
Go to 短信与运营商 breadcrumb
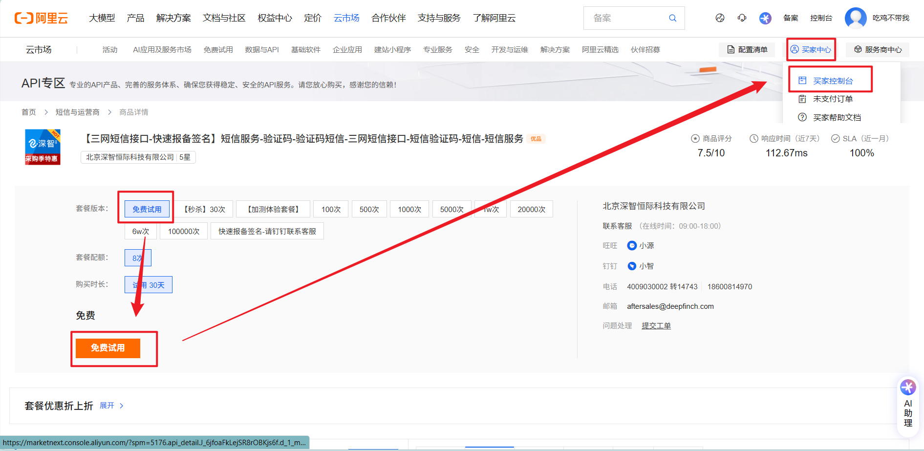(78, 112)
